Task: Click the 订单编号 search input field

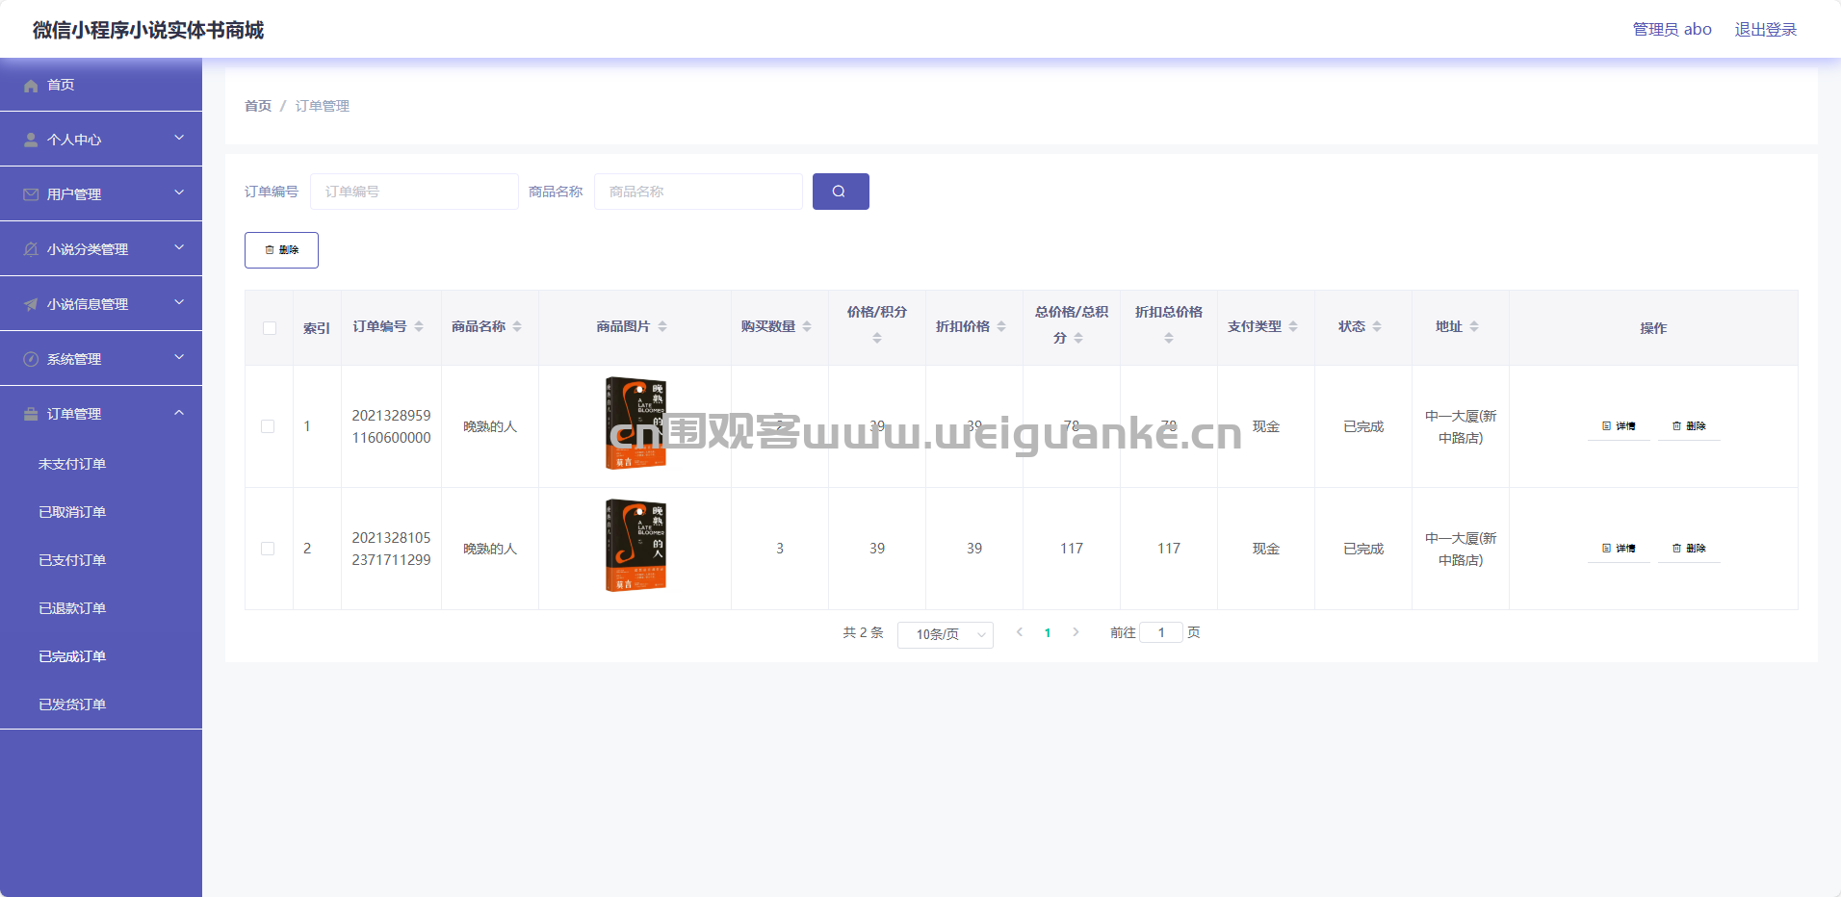Action: [414, 192]
